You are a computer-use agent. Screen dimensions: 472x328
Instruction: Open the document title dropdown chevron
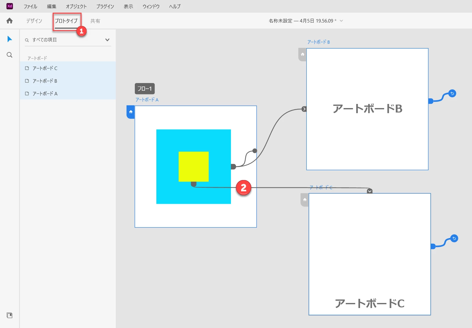coord(341,21)
